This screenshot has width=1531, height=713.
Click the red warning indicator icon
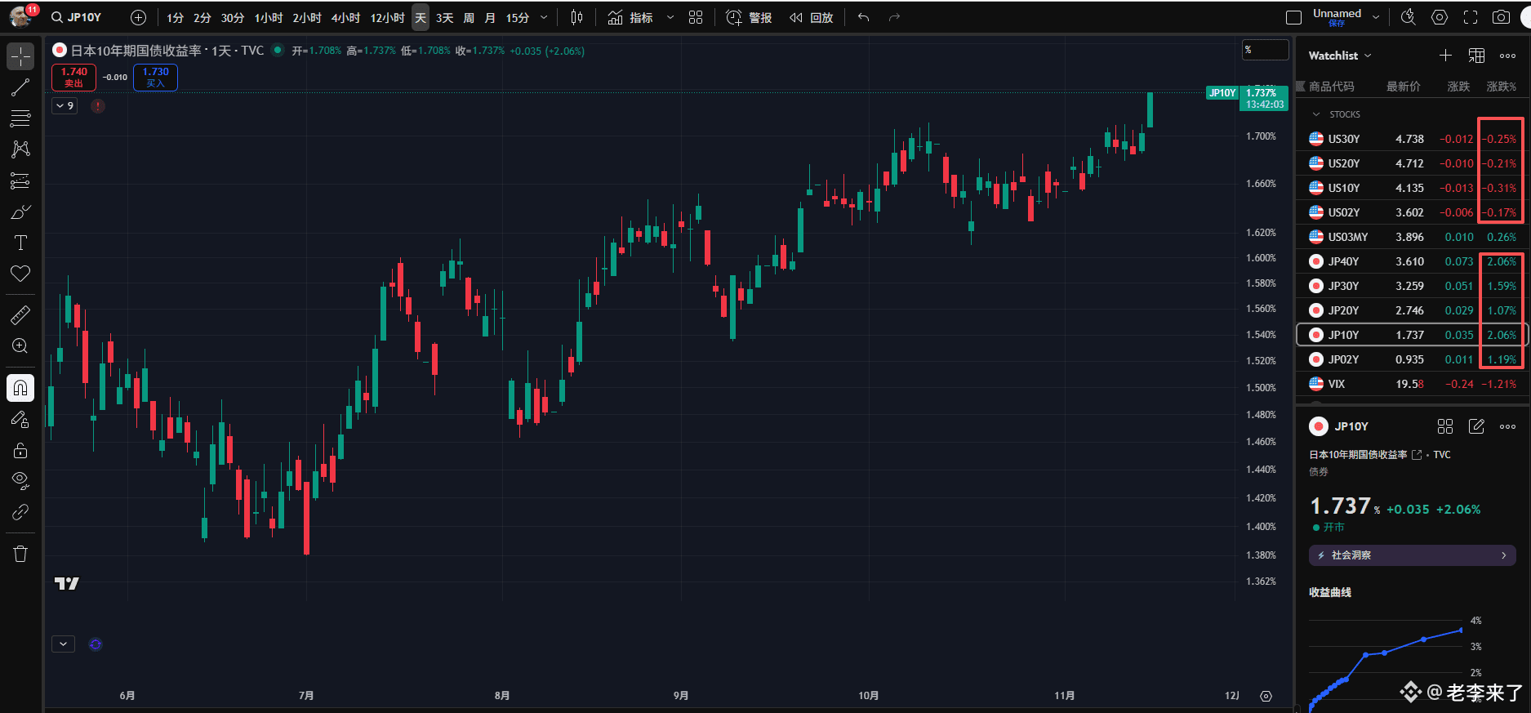(98, 105)
